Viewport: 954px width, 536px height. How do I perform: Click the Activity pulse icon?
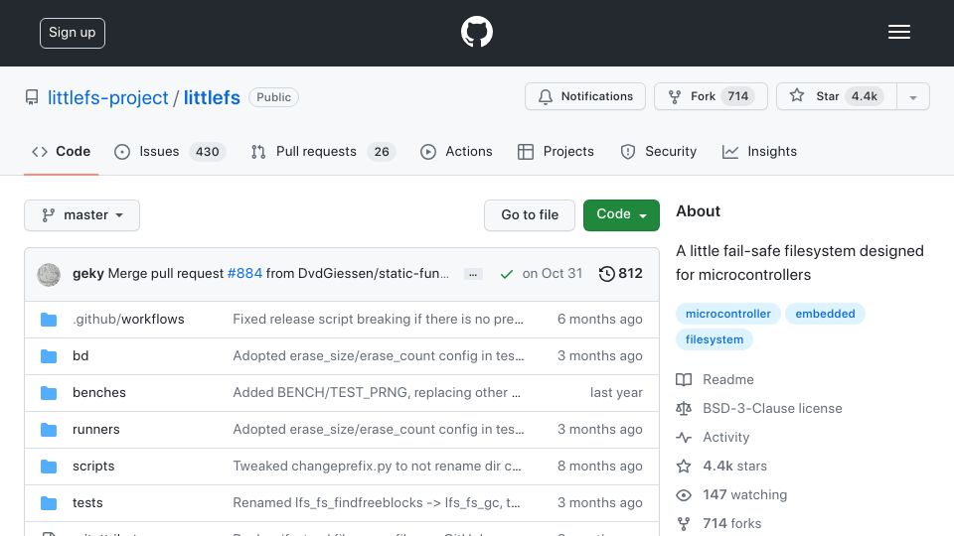point(684,438)
